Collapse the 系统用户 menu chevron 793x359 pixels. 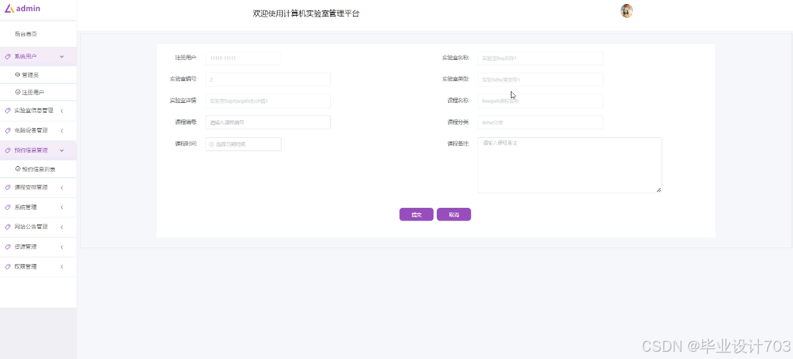pos(62,57)
